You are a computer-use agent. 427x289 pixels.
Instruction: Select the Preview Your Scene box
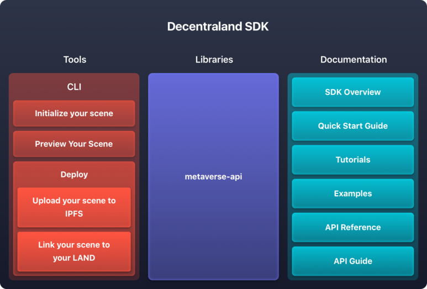(x=74, y=144)
